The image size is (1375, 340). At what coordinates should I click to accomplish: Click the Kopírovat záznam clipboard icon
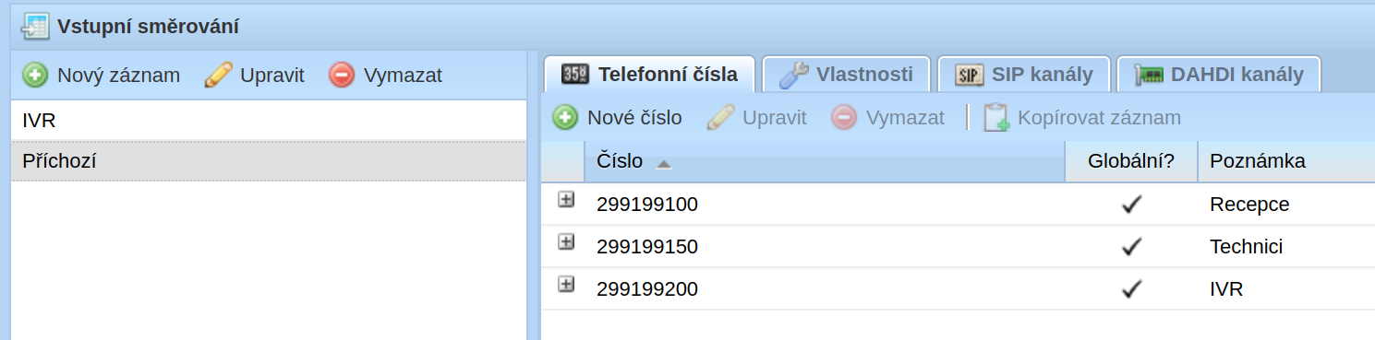click(x=996, y=118)
